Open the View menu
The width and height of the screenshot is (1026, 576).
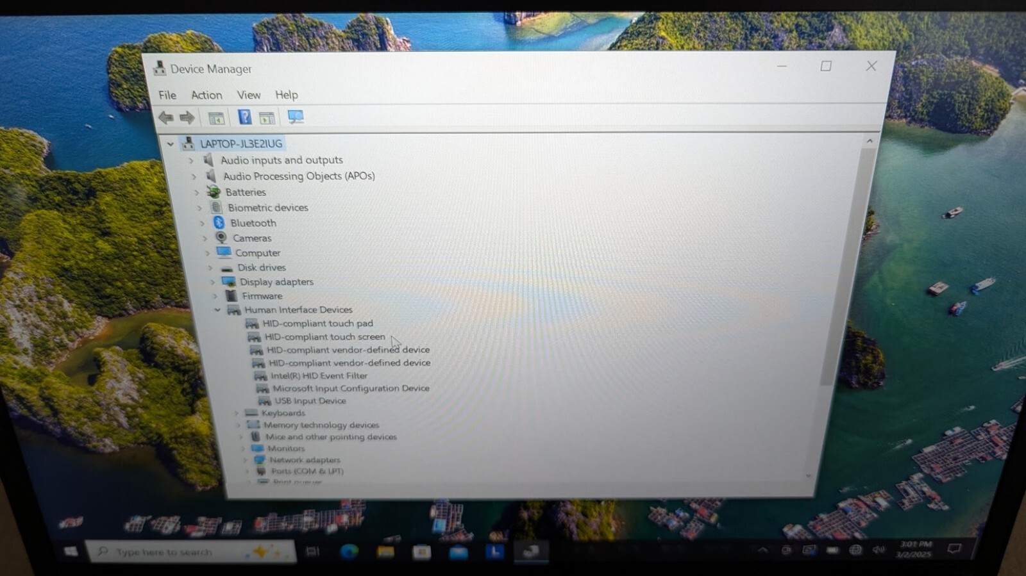tap(249, 95)
